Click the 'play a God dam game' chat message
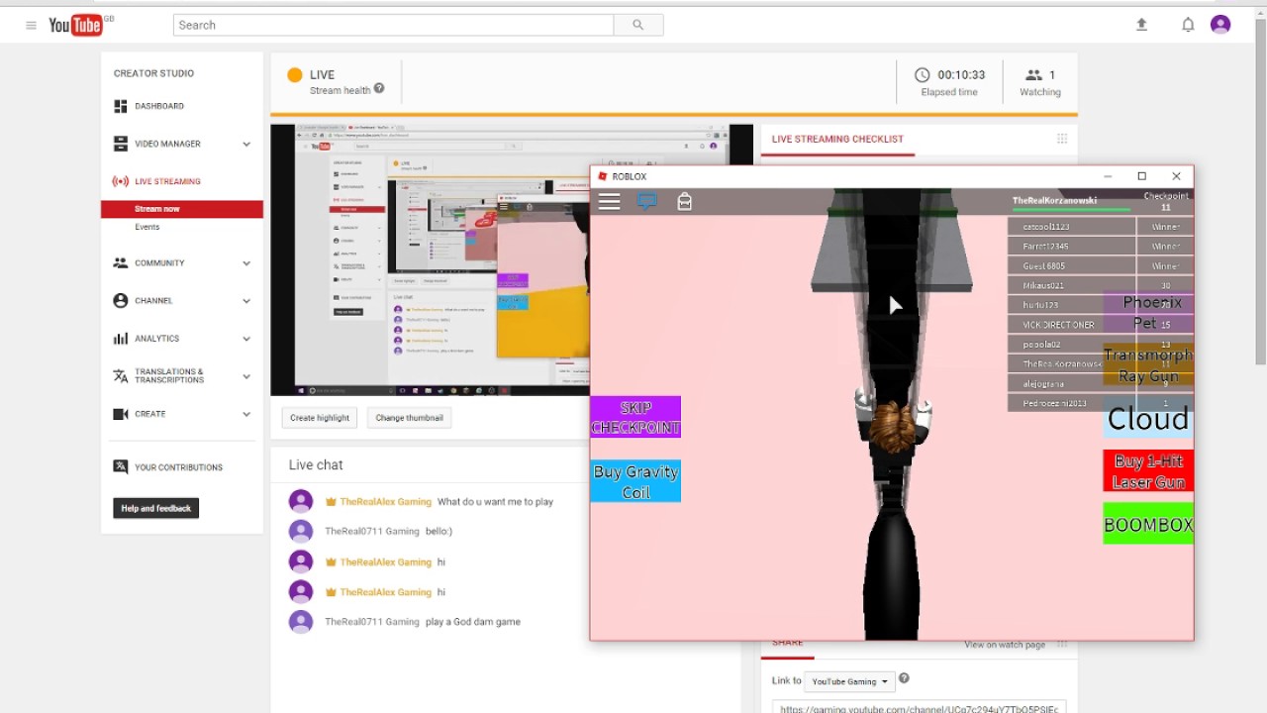The height and width of the screenshot is (713, 1267). click(473, 622)
